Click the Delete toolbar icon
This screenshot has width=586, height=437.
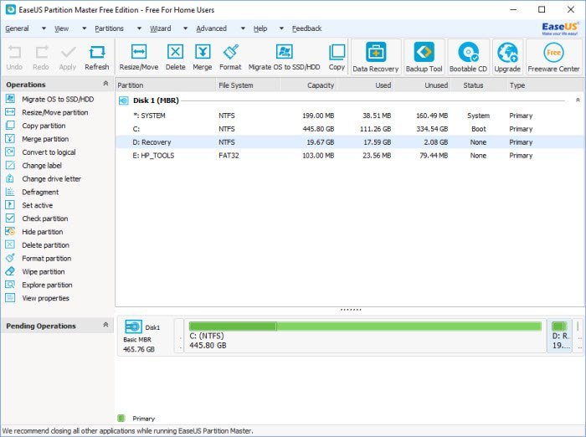[x=175, y=52]
